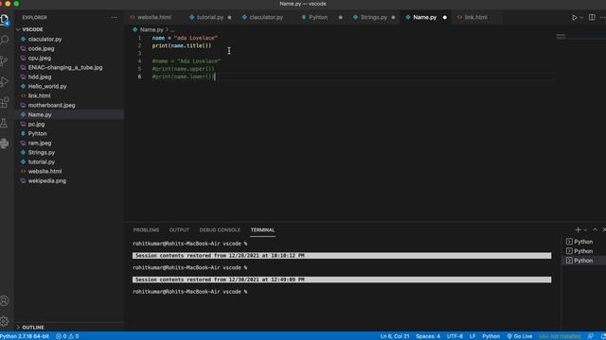The width and height of the screenshot is (606, 340).
Task: Open the Manage gear icon
Action: pos(5,321)
